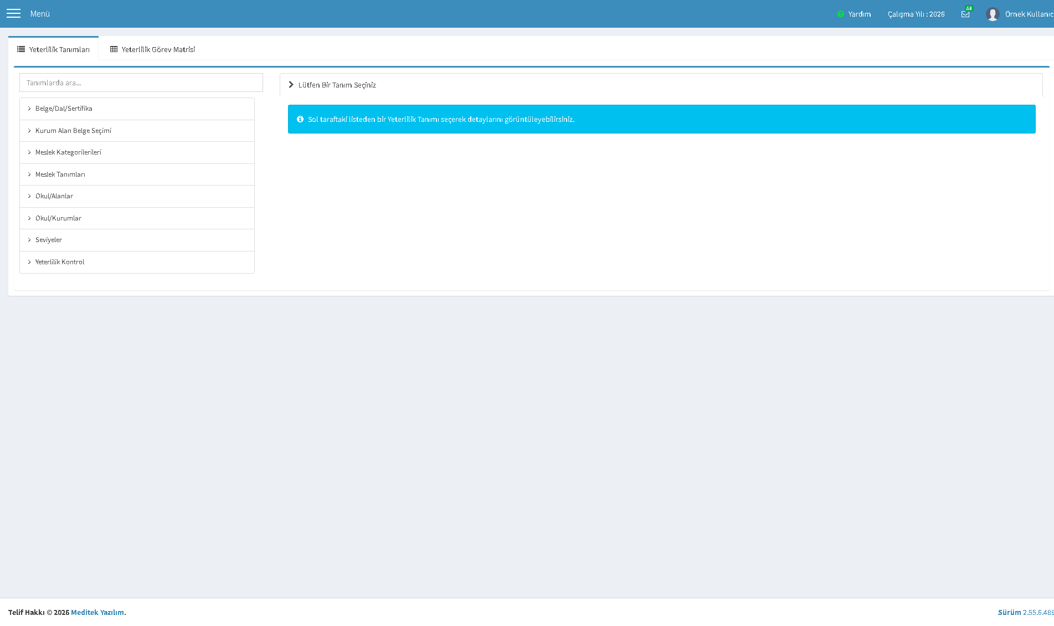Screen dimensions: 1054x626
Task: Open the Meditek Yazılım footer link
Action: (x=97, y=612)
